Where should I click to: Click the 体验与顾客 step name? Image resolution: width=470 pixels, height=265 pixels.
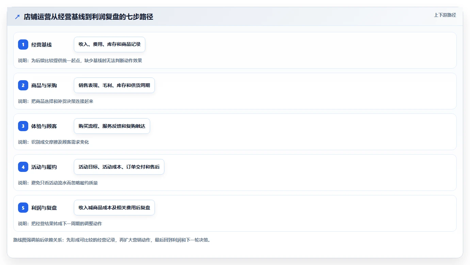[x=44, y=126]
